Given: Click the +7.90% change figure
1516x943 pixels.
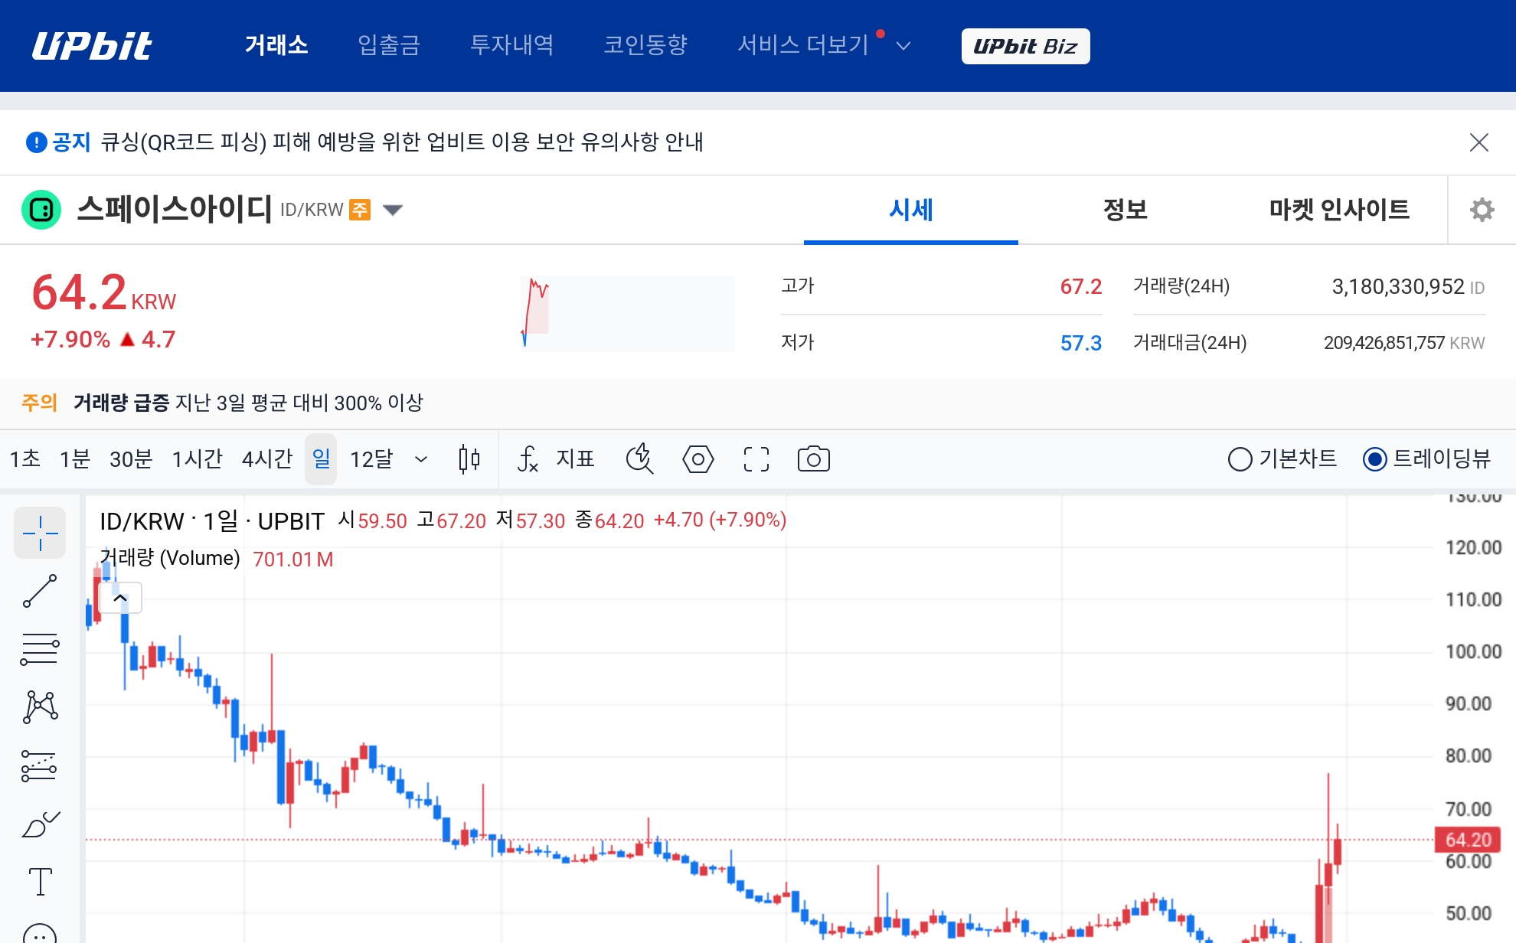Looking at the screenshot, I should pyautogui.click(x=70, y=339).
